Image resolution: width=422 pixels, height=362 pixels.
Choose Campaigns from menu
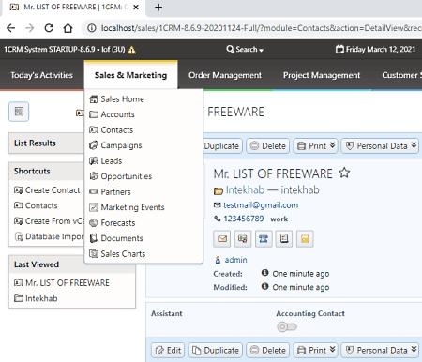pyautogui.click(x=143, y=145)
